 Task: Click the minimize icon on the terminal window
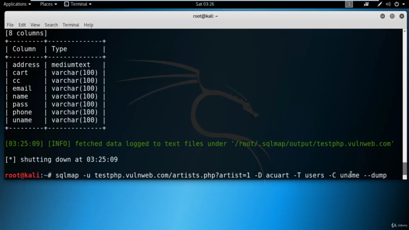383,16
